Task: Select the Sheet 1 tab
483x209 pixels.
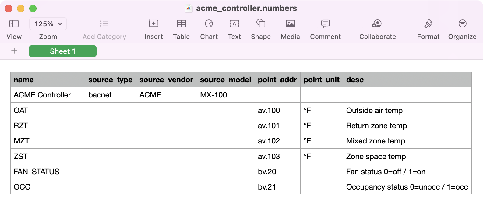Action: (63, 51)
